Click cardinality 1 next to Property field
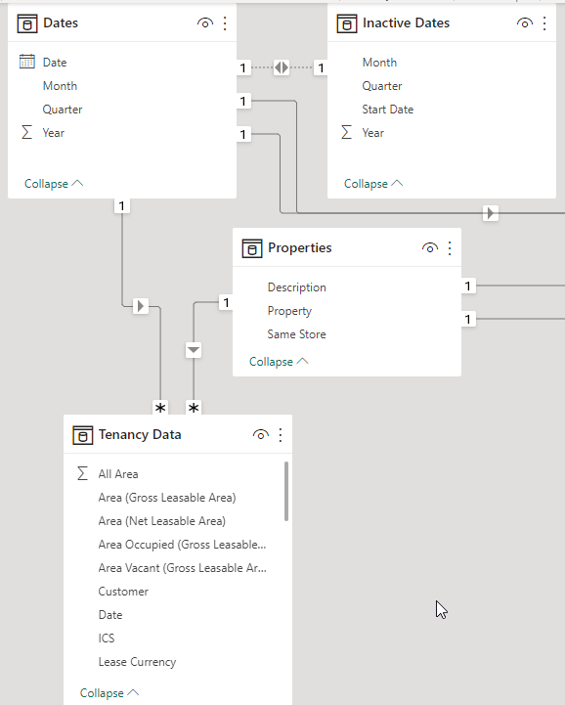The height and width of the screenshot is (705, 565). 468,319
